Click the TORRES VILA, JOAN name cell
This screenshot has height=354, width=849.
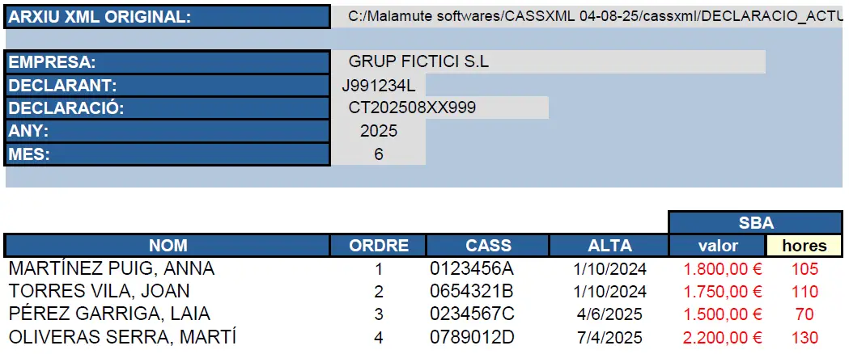(99, 292)
